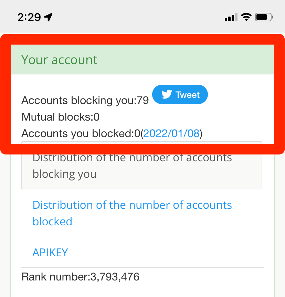
Task: Click the Twitter bird icon on Tweet button
Action: click(x=166, y=94)
